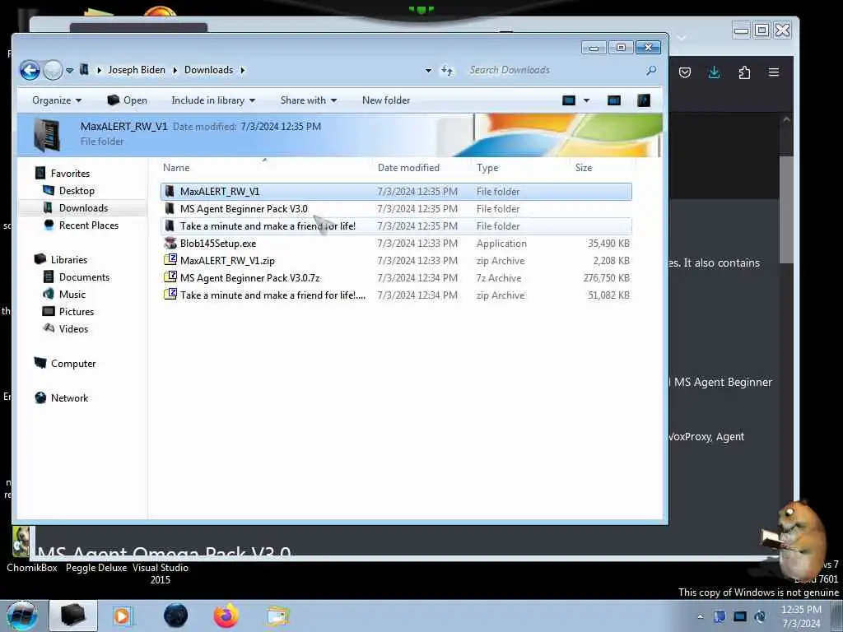843x632 pixels.
Task: Click Open in the Explorer toolbar
Action: [128, 100]
